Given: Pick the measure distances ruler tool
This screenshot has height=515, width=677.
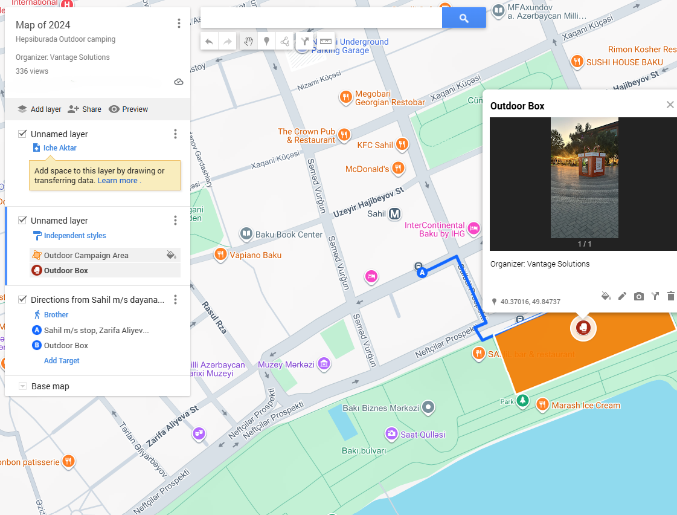Looking at the screenshot, I should coord(326,42).
